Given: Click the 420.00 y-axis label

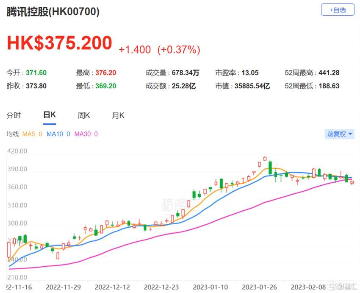Looking at the screenshot, I should (x=17, y=151).
